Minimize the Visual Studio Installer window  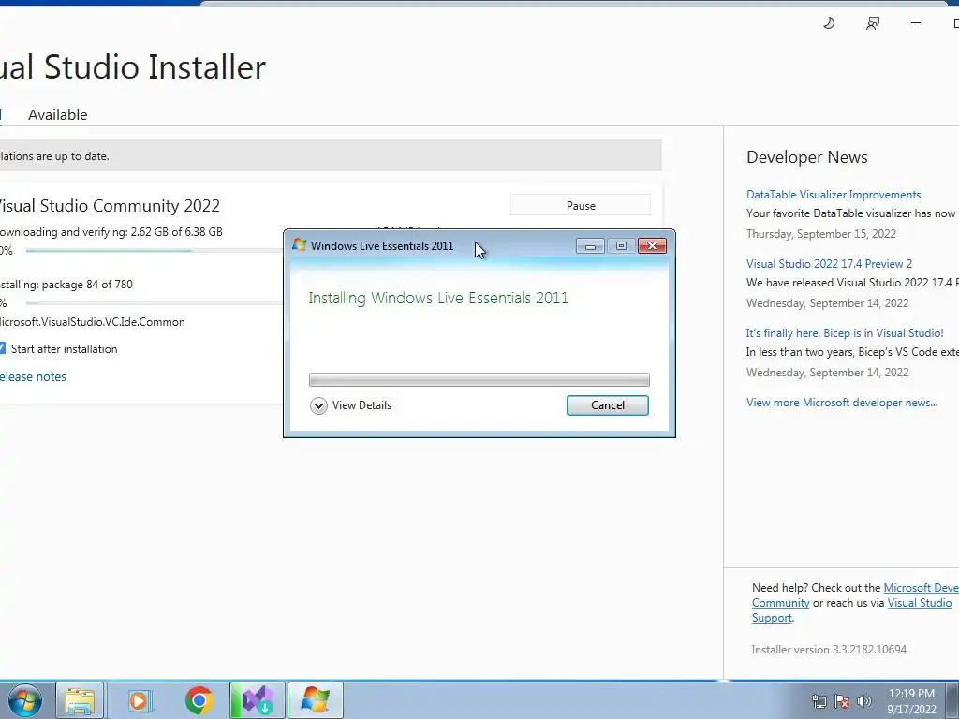pos(916,23)
